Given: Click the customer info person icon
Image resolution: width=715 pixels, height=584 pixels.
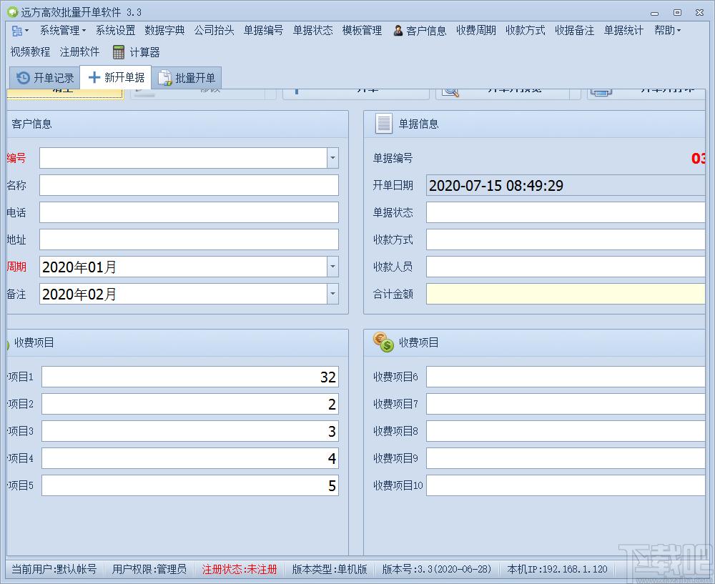Looking at the screenshot, I should pyautogui.click(x=398, y=31).
